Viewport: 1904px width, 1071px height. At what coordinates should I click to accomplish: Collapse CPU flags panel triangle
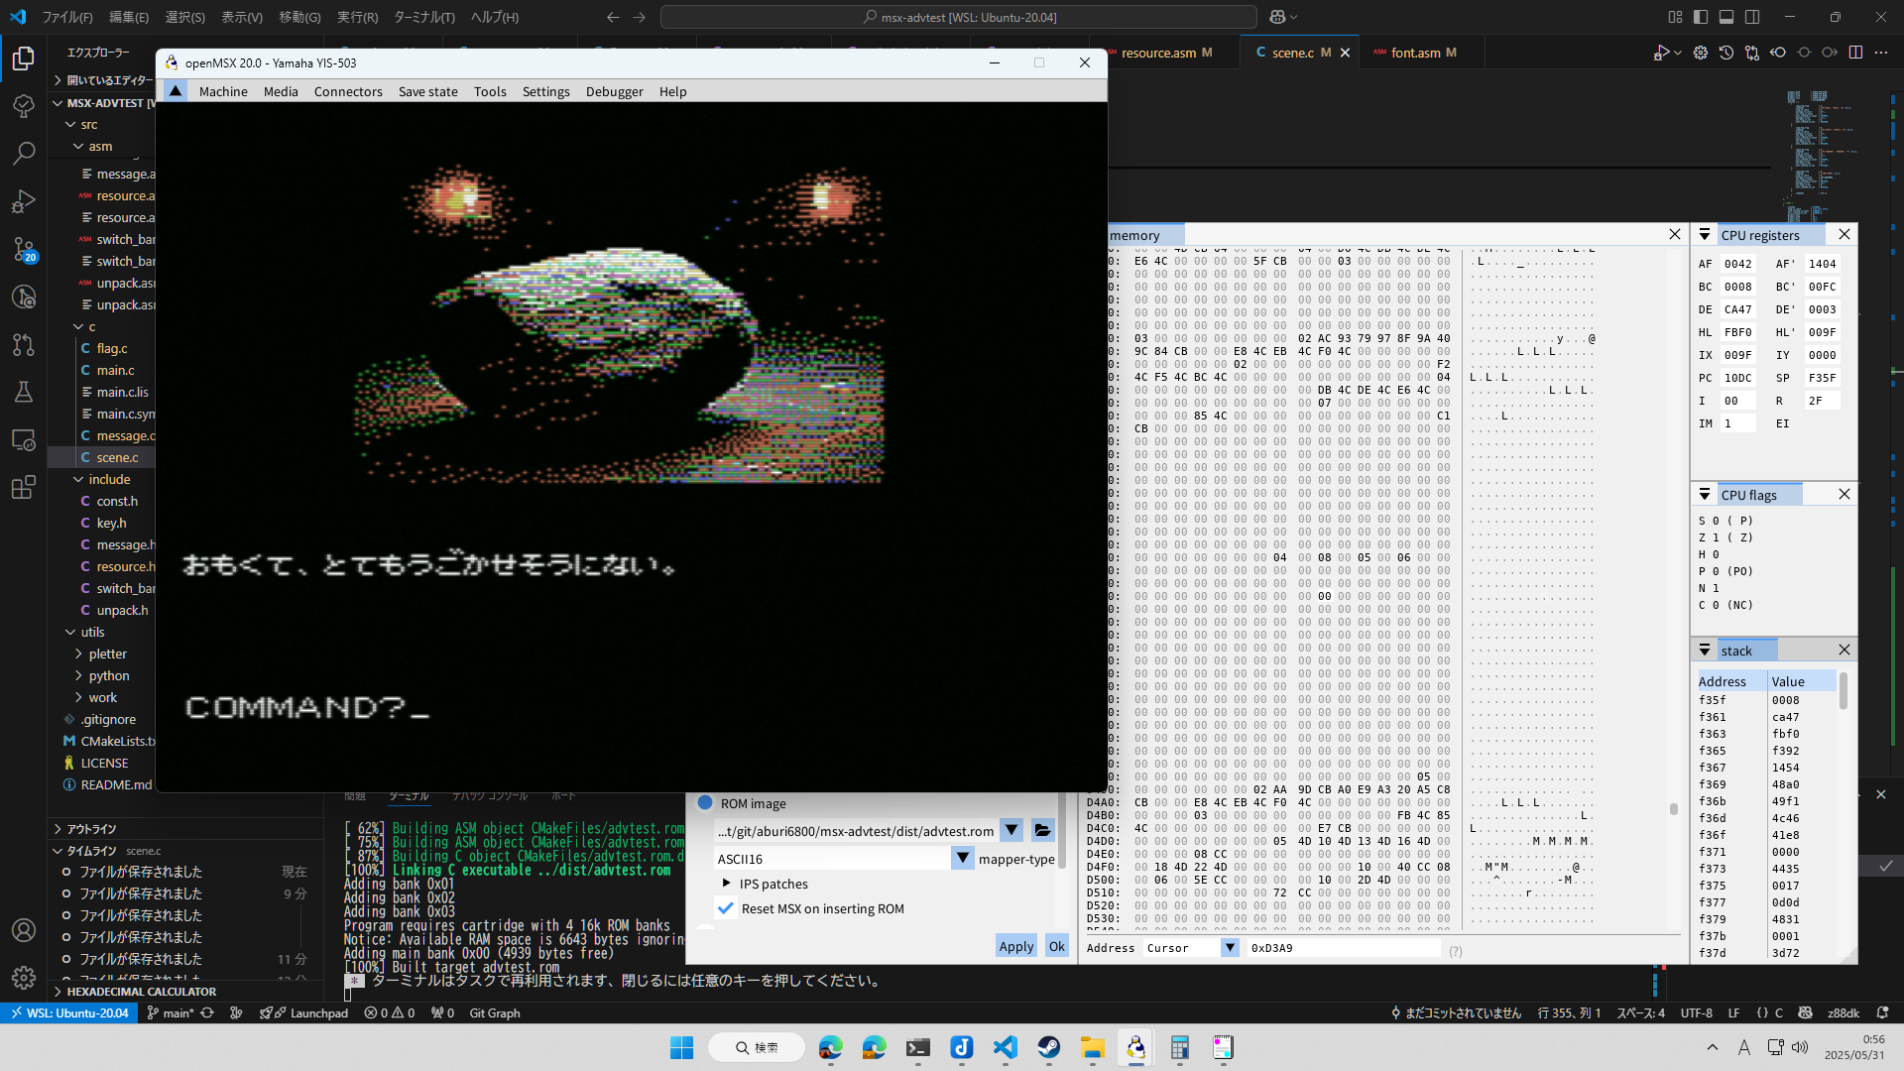1705,495
